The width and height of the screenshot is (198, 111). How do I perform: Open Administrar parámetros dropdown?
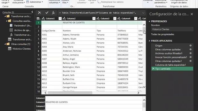pyautogui.click(x=161, y=2)
